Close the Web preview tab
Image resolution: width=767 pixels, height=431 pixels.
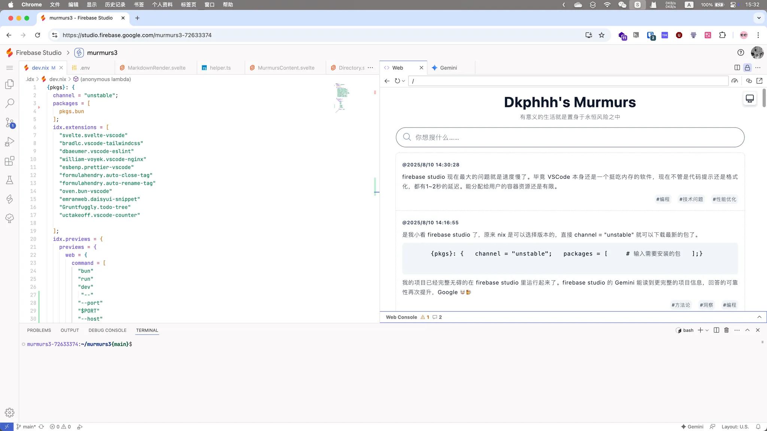point(421,68)
